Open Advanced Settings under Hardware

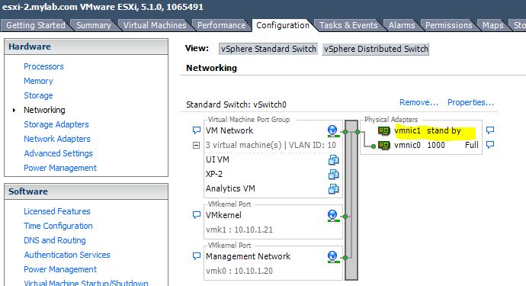pyautogui.click(x=59, y=153)
